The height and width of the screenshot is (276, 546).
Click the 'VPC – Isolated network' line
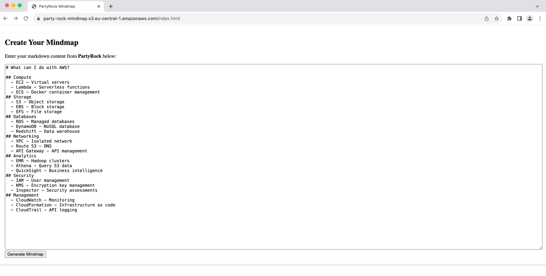coord(41,141)
